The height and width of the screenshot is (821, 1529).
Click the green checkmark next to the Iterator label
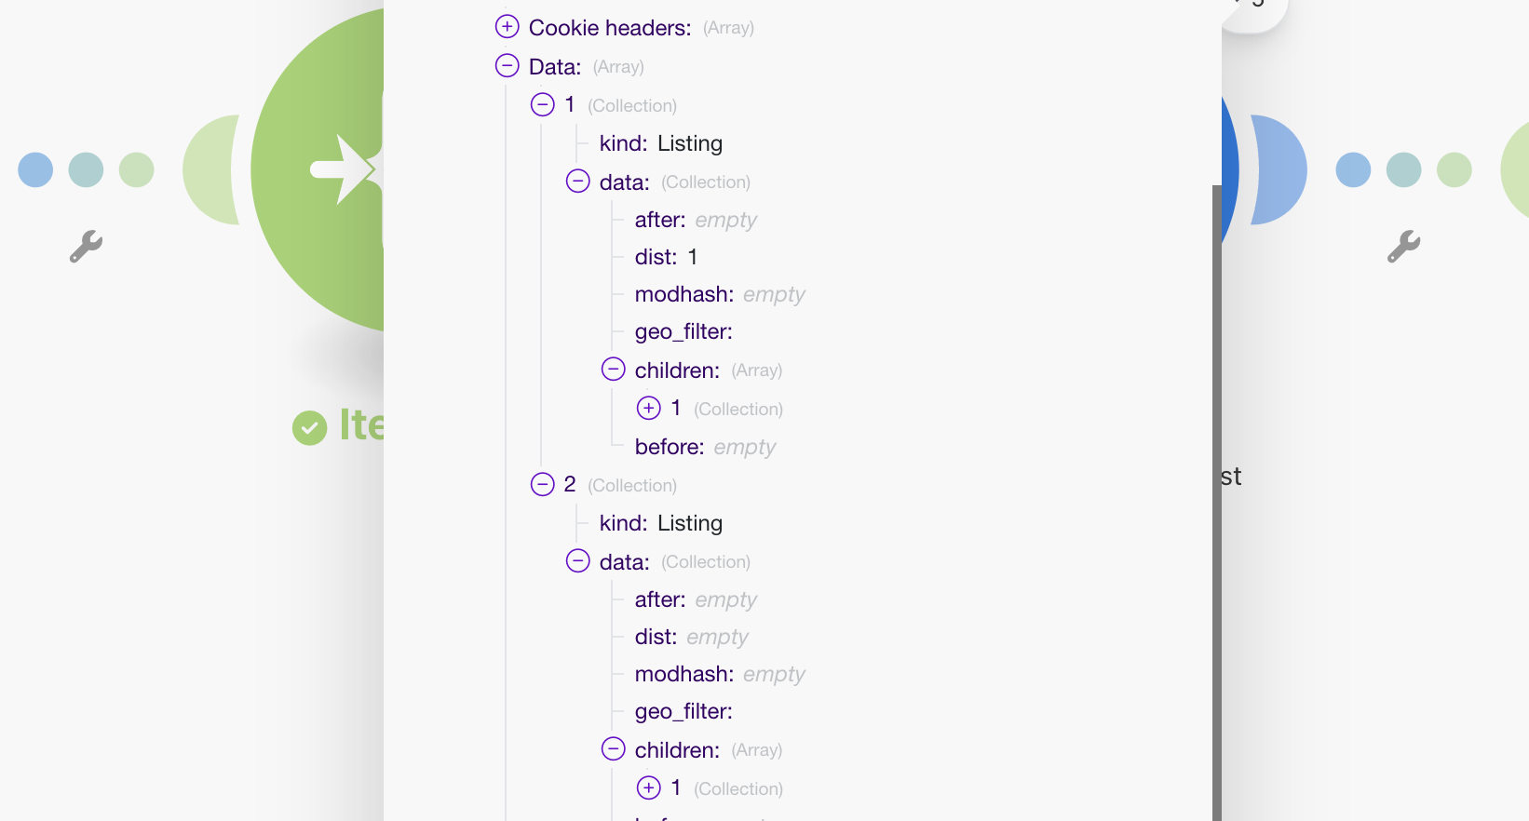[310, 427]
